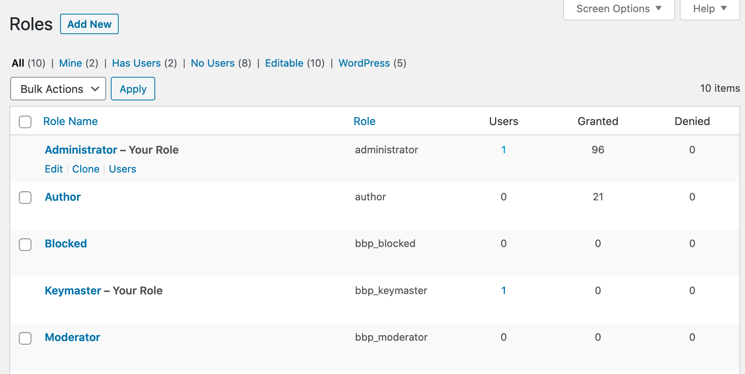Select the Blocked role checkbox
The height and width of the screenshot is (374, 745).
point(25,244)
